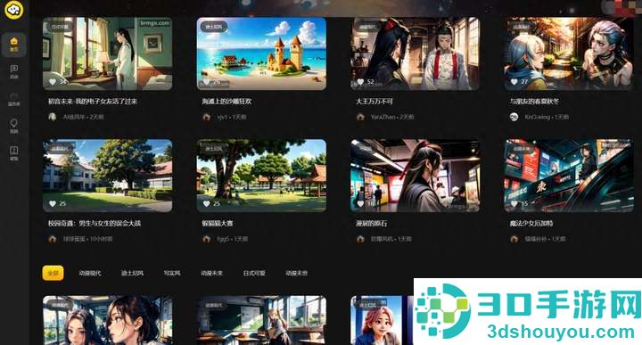Open author avatar under 初音未来 card
642x345 pixels.
click(x=53, y=117)
